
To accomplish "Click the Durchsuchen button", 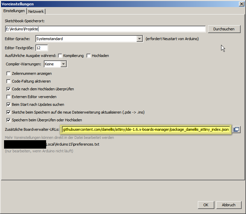I will (x=224, y=29).
